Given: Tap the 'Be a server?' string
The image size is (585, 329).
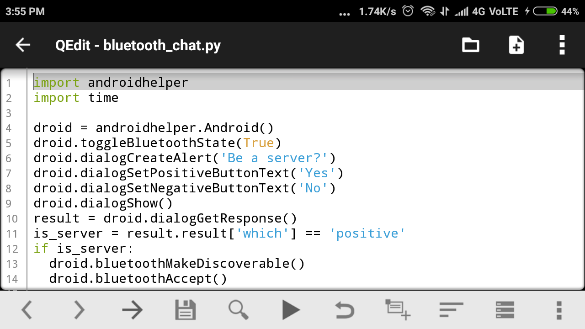Looking at the screenshot, I should pyautogui.click(x=274, y=158).
